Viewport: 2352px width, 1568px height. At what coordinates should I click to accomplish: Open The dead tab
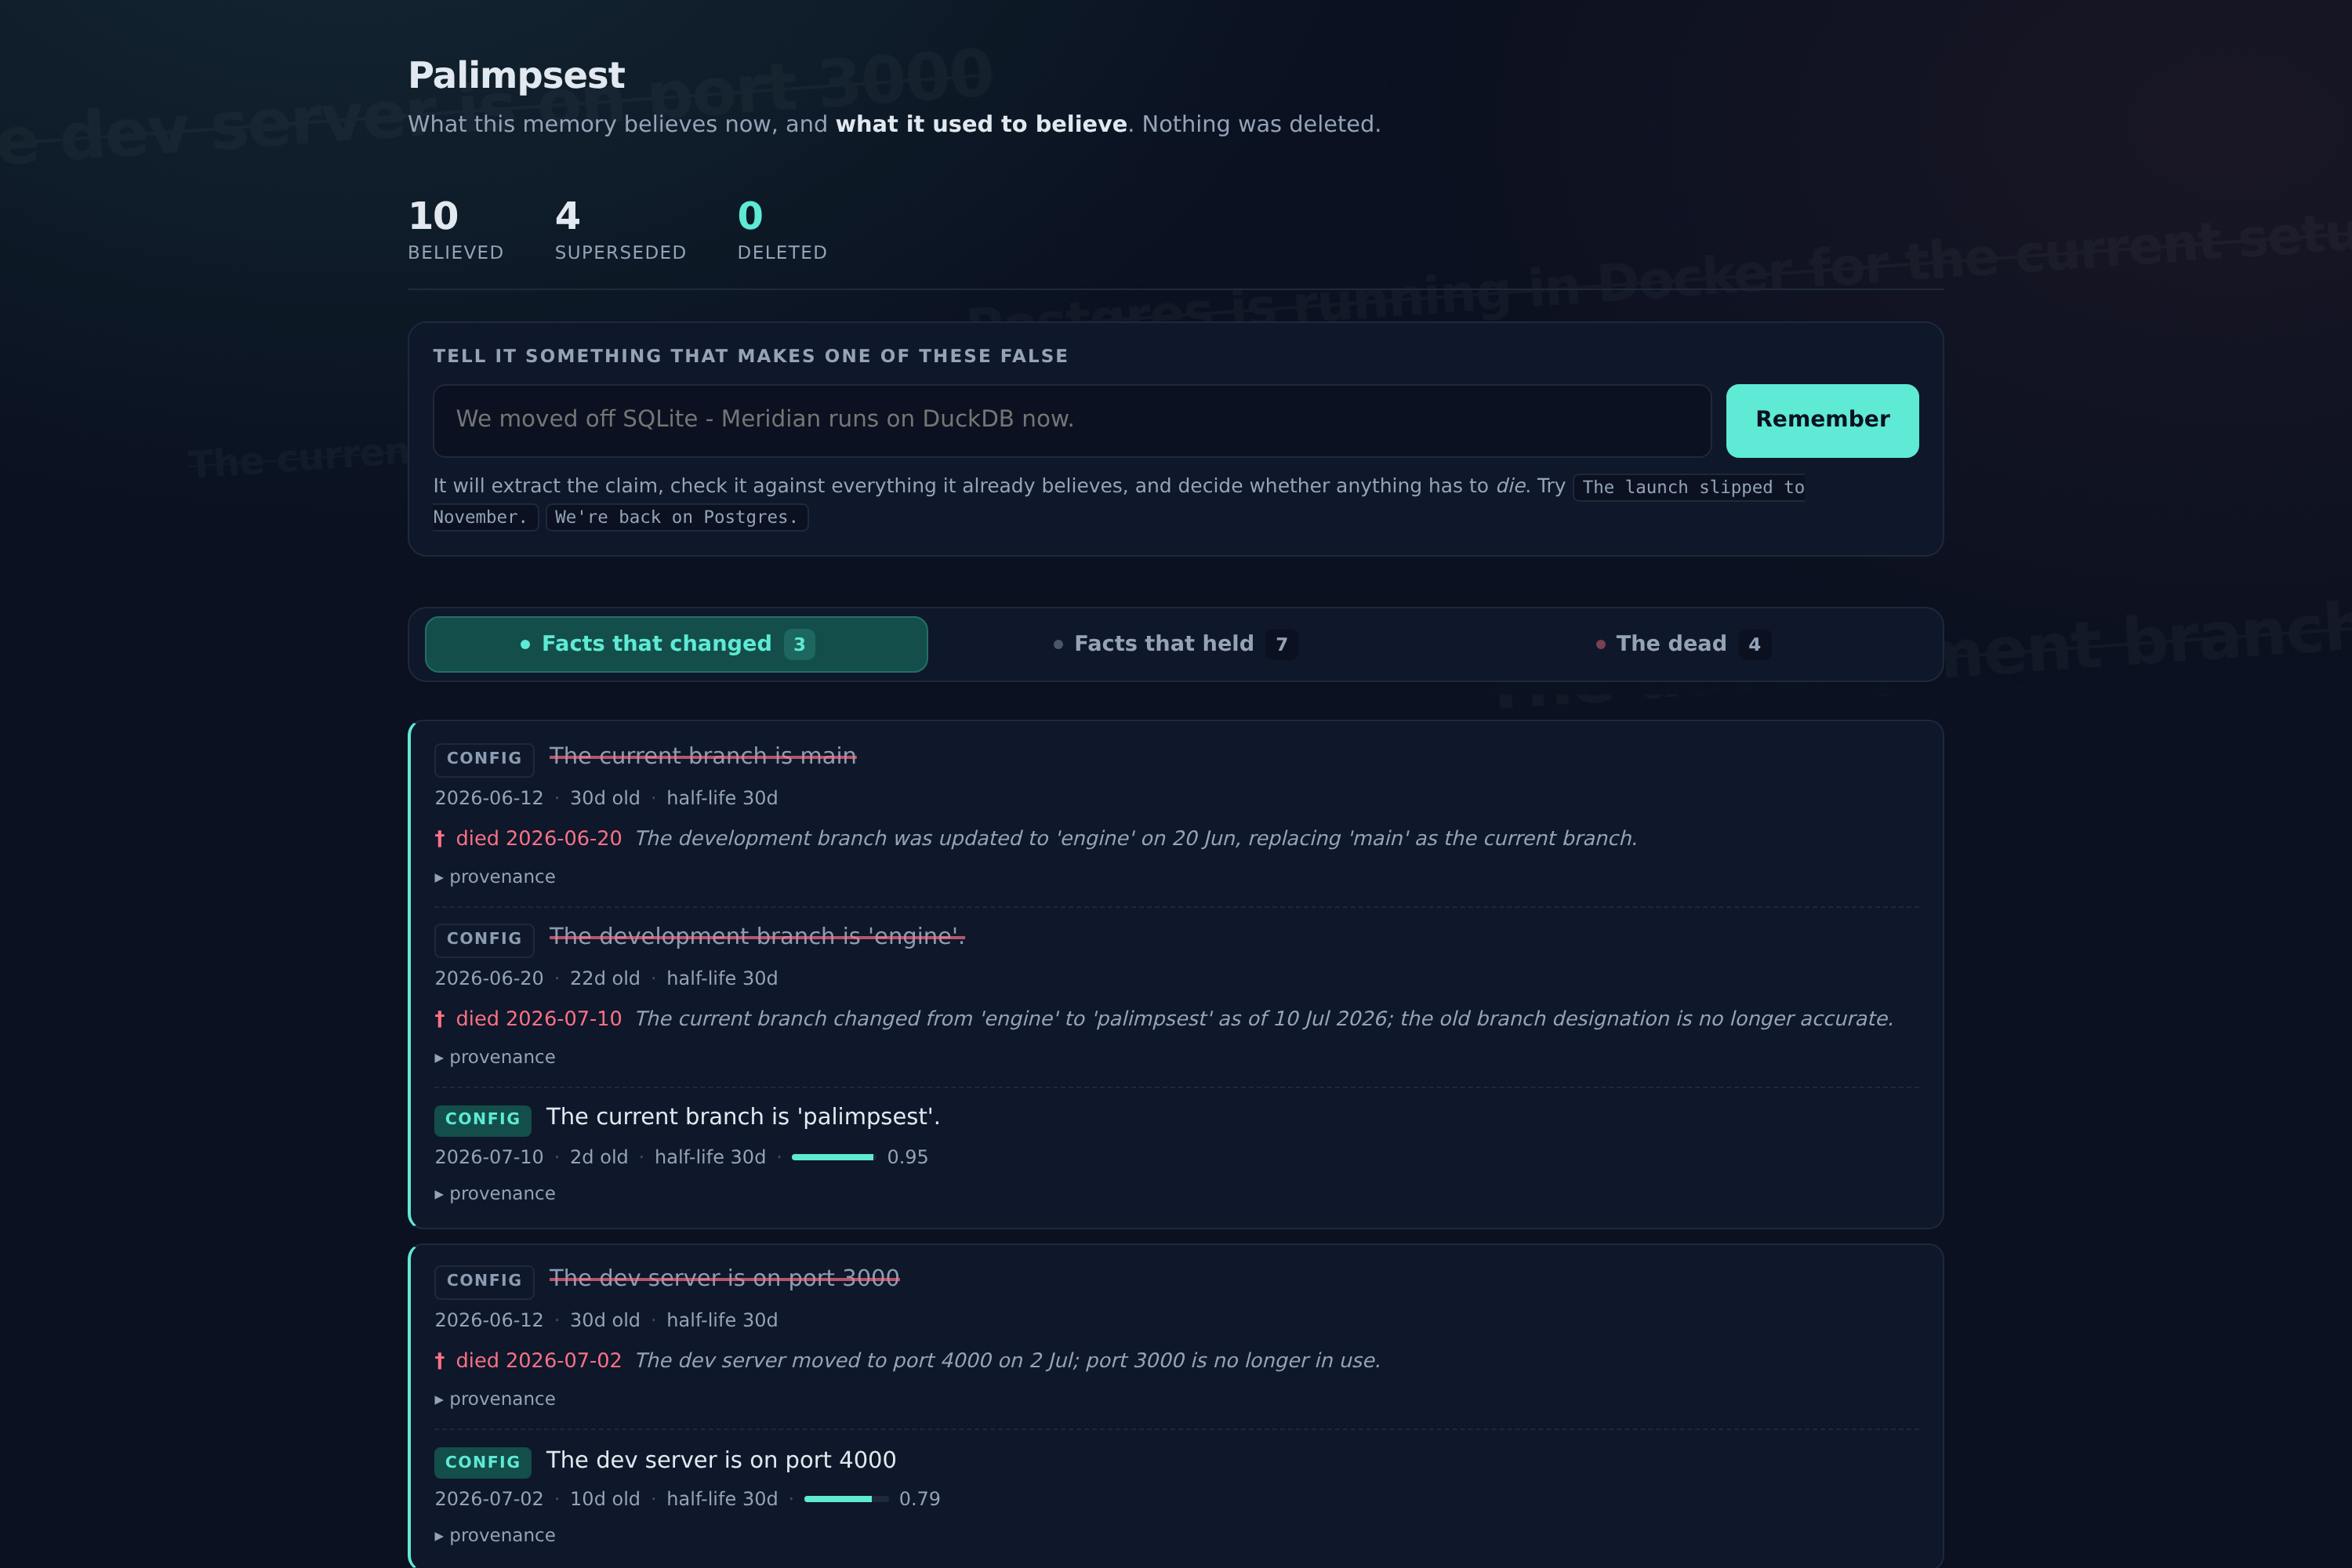[1683, 644]
